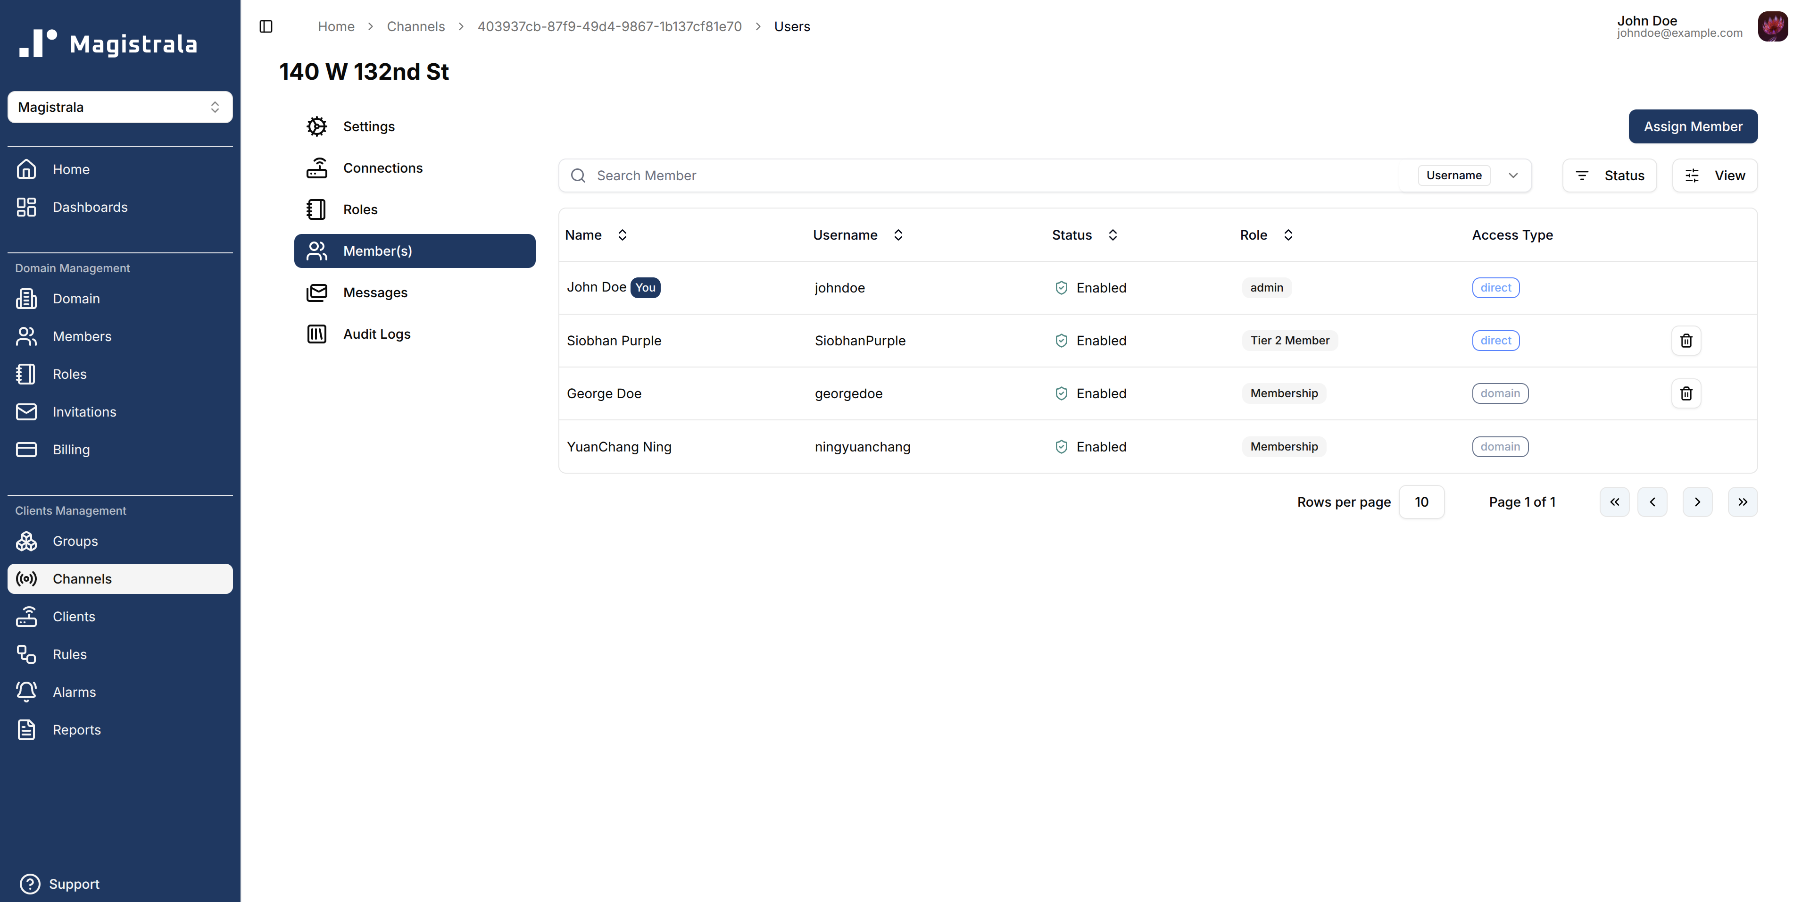Screen dimensions: 1810x902
Task: Collapse the left sidebar panel
Action: (266, 26)
